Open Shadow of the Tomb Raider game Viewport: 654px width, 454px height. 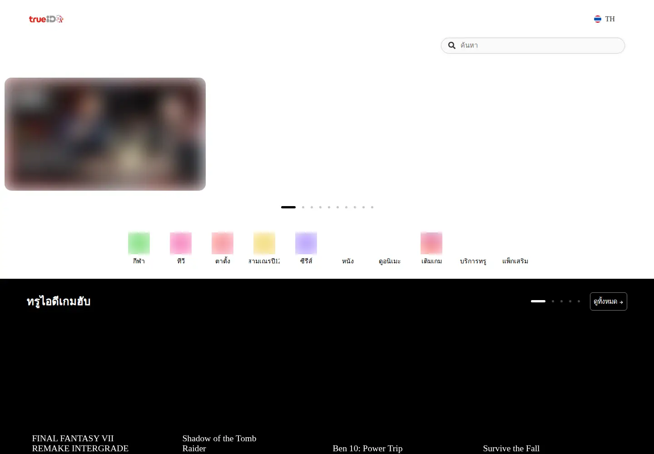point(219,443)
